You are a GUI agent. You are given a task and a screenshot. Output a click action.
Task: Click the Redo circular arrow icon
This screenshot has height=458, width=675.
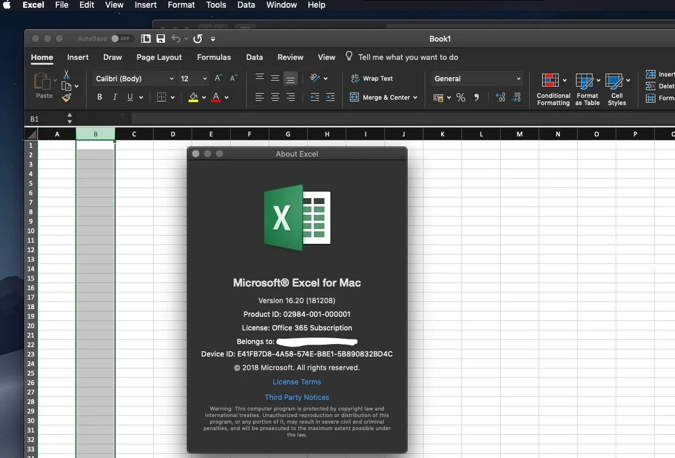[x=198, y=39]
